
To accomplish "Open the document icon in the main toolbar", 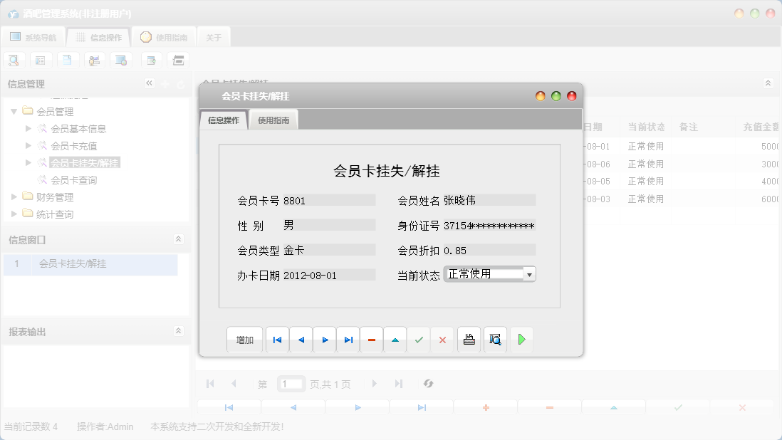I will tap(67, 60).
